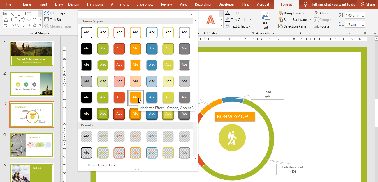
Task: Click the hiker icon in the chart center
Action: (232, 138)
